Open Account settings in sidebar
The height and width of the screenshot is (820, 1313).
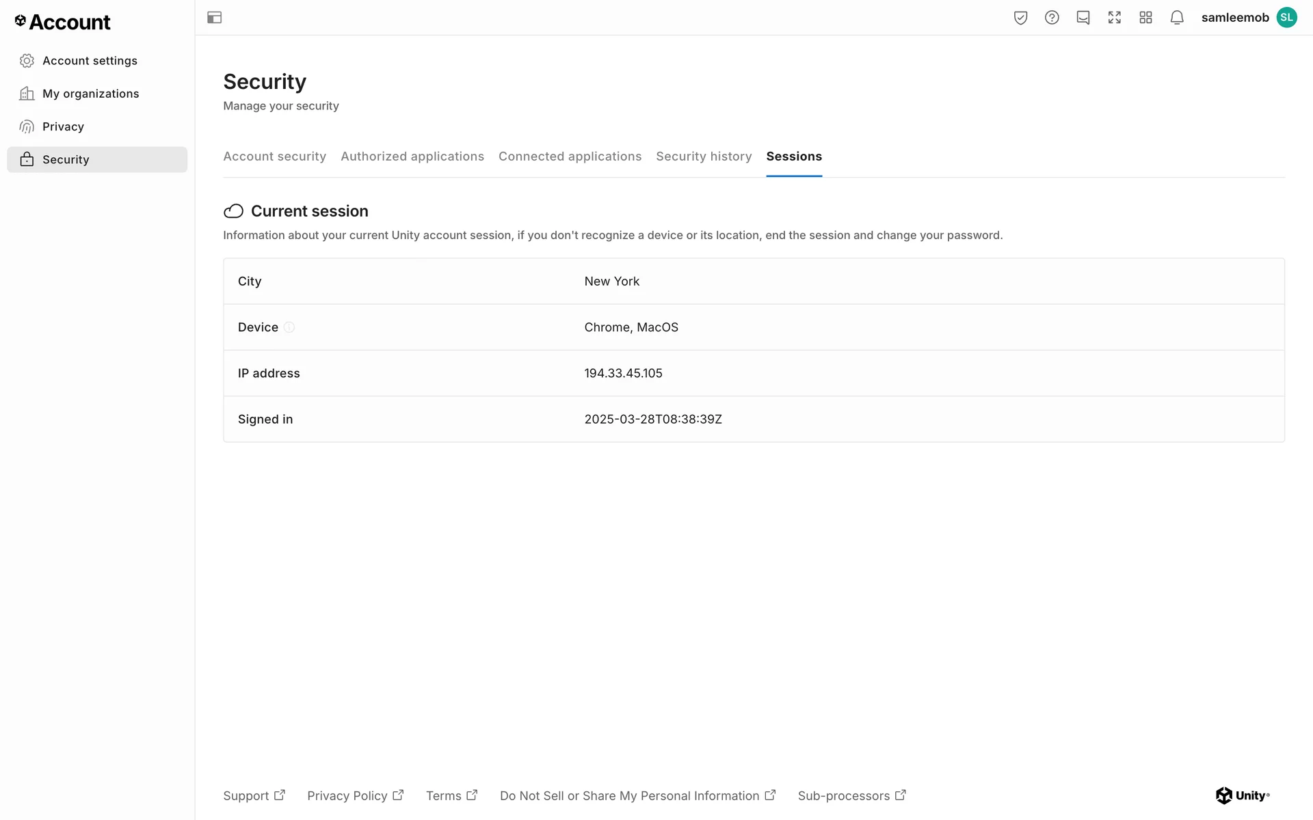coord(90,61)
